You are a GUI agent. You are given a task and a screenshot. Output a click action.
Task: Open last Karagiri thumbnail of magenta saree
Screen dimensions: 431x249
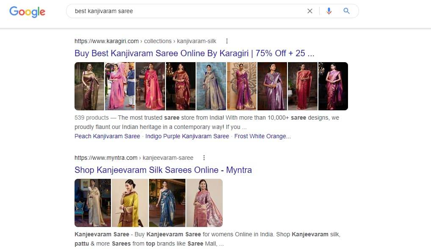click(333, 86)
